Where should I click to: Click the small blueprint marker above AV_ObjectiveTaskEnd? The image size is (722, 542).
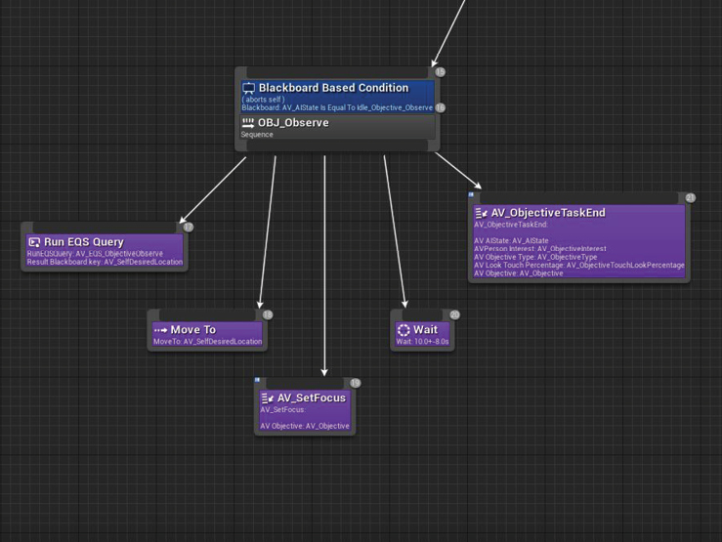click(471, 195)
